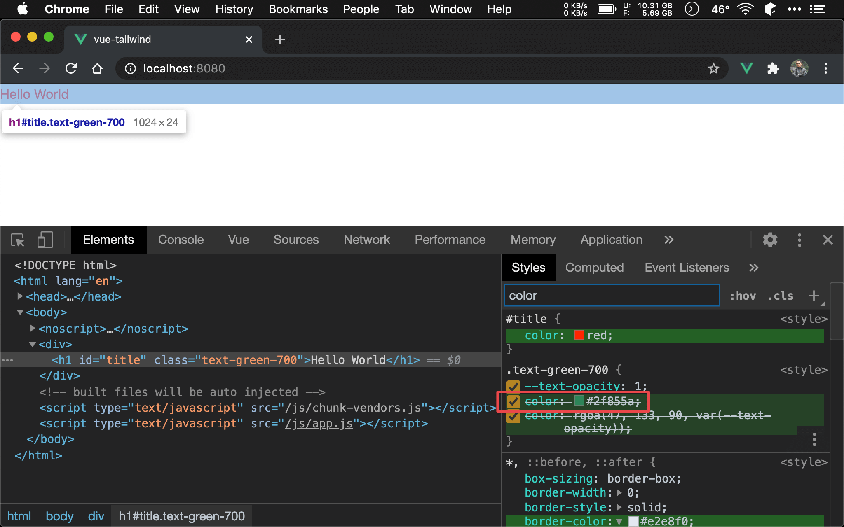The width and height of the screenshot is (844, 527).
Task: Activate the inspect element picker icon
Action: tap(18, 240)
